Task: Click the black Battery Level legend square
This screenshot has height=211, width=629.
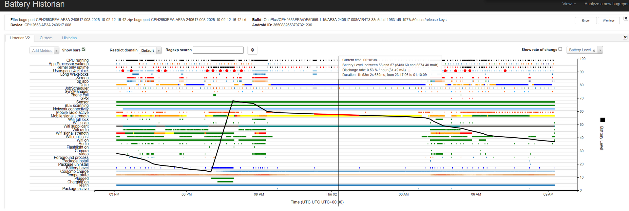Action: 602,120
